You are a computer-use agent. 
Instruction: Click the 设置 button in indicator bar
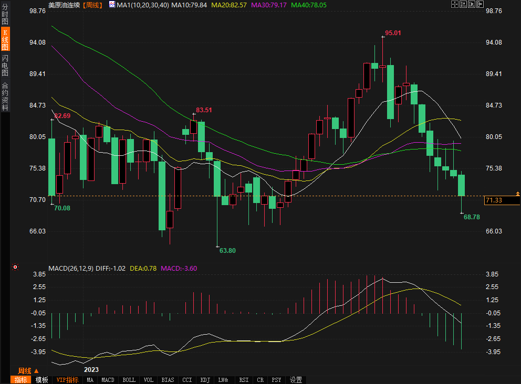296,380
